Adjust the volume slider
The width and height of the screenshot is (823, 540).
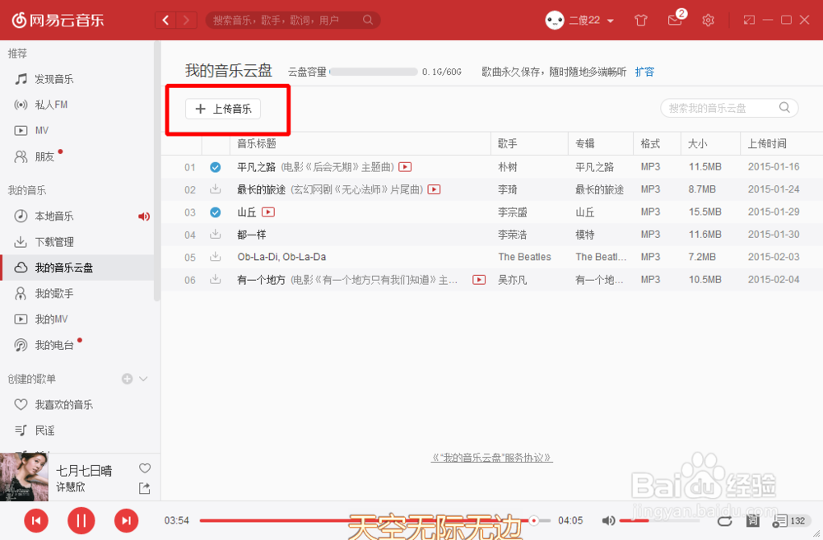pos(658,520)
